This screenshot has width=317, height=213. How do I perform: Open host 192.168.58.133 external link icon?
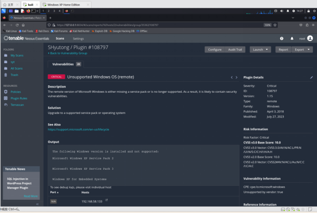(107, 200)
